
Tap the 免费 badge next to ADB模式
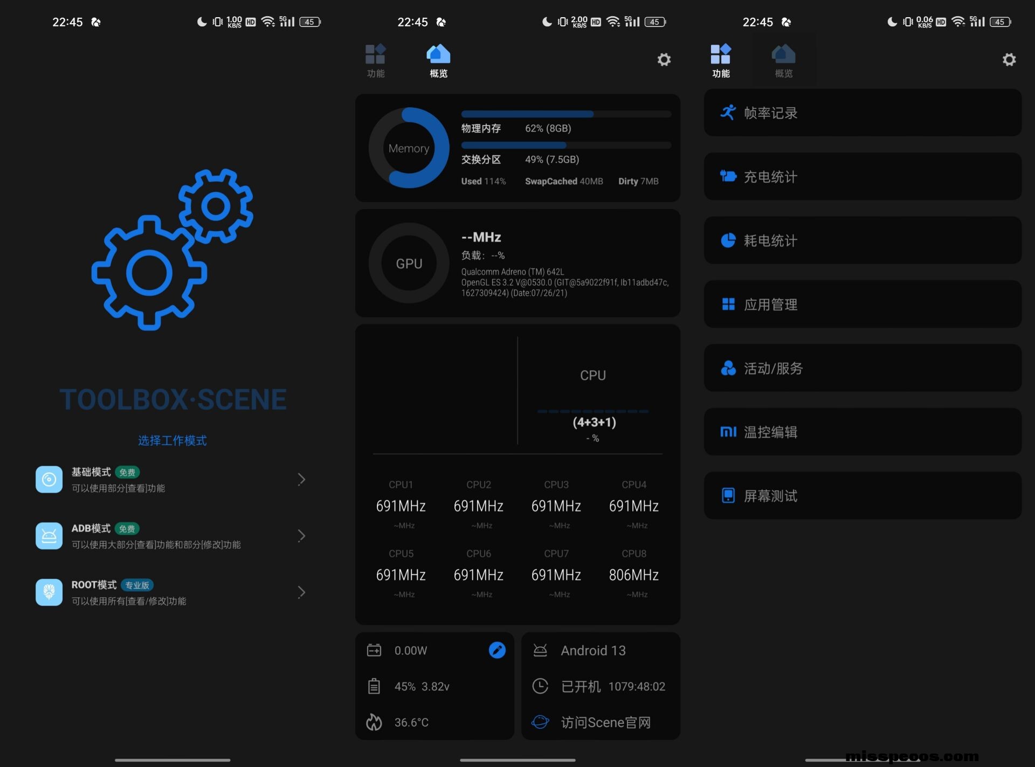coord(127,529)
